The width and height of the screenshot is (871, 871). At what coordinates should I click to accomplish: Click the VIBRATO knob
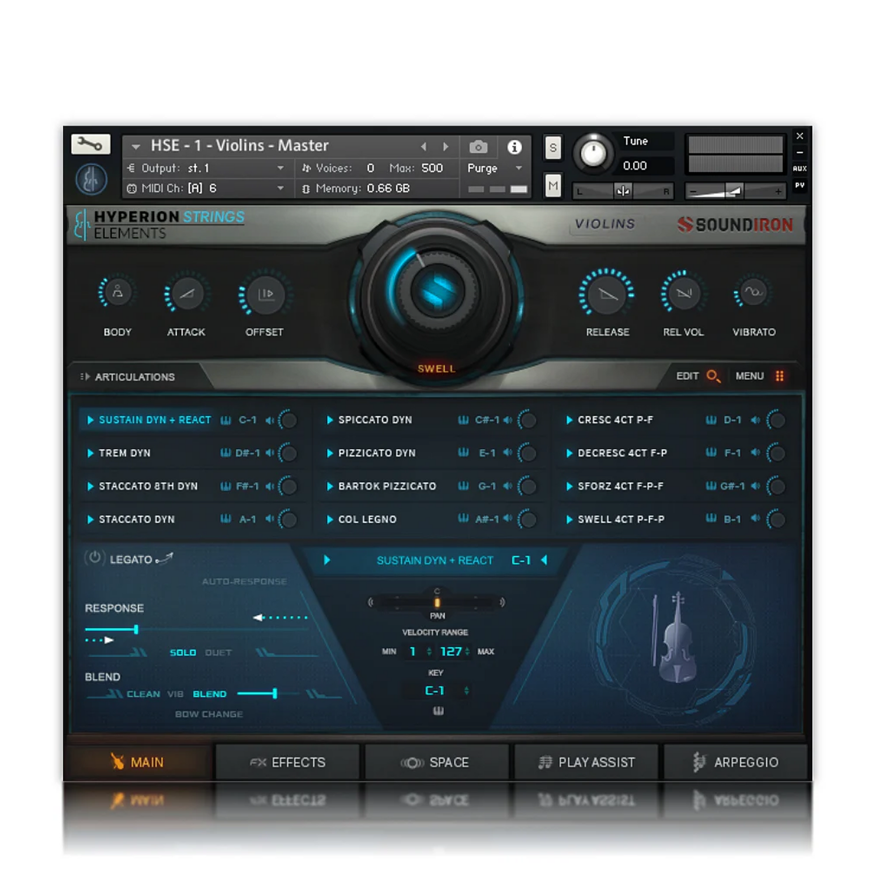(x=753, y=292)
